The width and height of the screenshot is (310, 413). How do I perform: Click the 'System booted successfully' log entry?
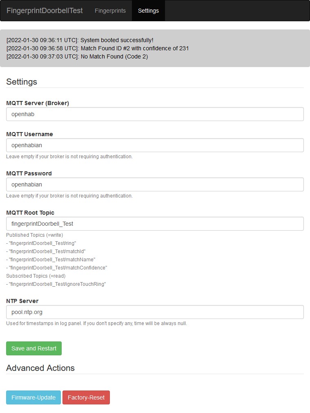click(80, 40)
